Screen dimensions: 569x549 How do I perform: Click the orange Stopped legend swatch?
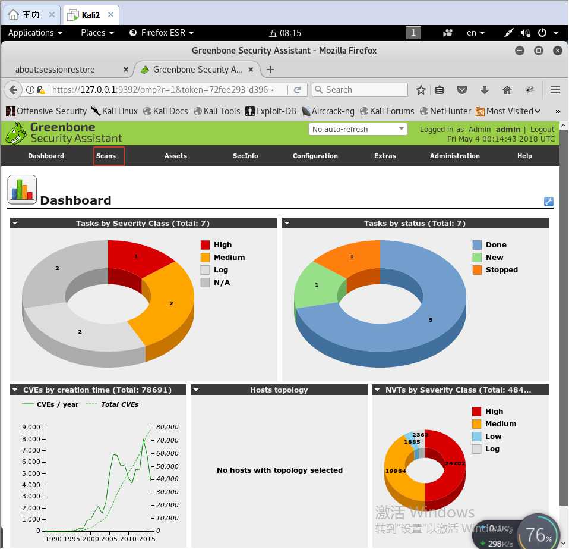[477, 270]
